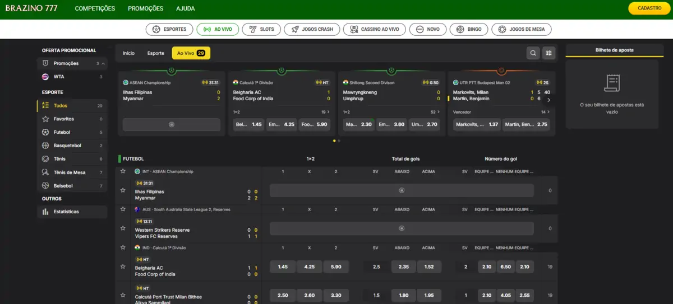Open Slots category
The width and height of the screenshot is (673, 304).
[x=261, y=29]
